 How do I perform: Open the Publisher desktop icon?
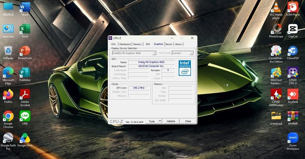[x=25, y=74]
